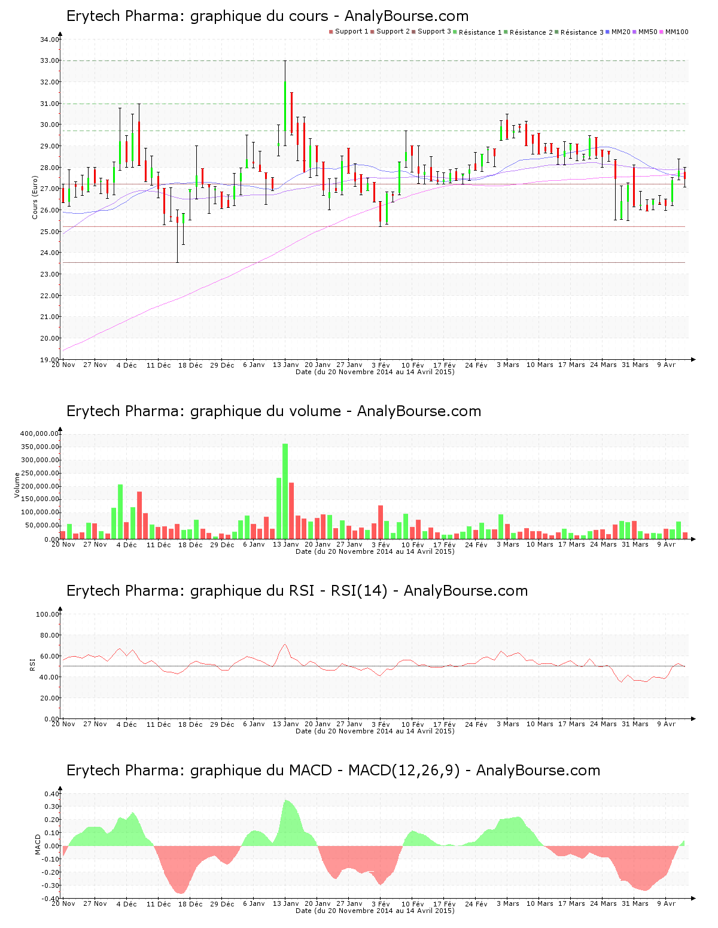This screenshot has height=928, width=718.
Task: Click '3 Mars' date on price chart
Action: click(x=508, y=365)
